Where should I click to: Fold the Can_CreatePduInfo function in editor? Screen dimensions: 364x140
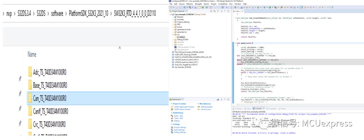point(236,18)
